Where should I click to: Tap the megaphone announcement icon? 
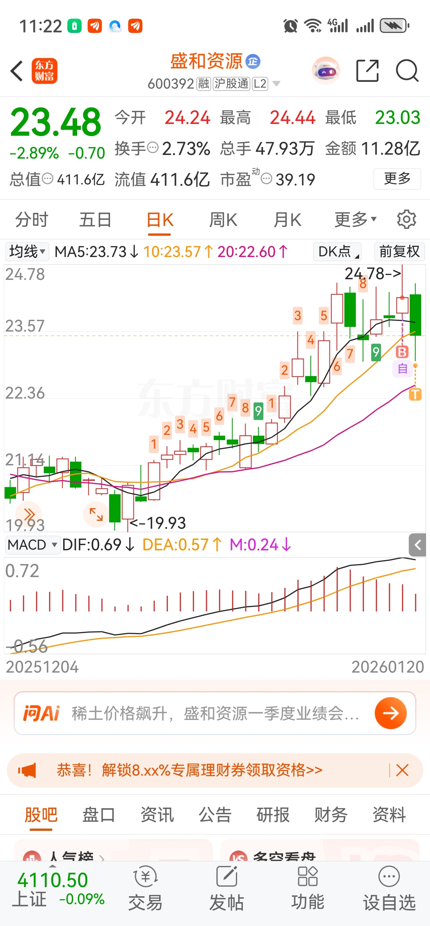pos(27,770)
